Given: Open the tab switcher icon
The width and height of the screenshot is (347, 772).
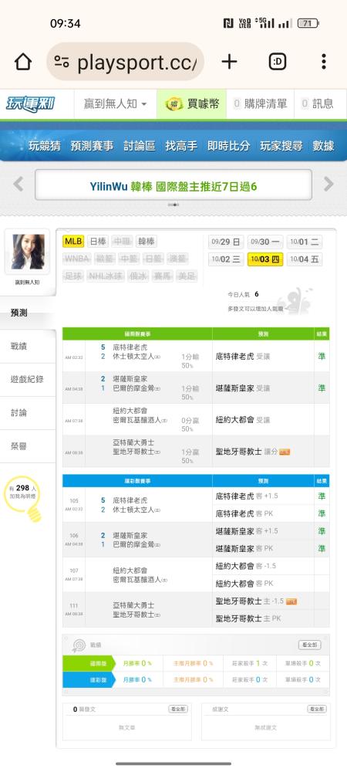Looking at the screenshot, I should point(277,62).
